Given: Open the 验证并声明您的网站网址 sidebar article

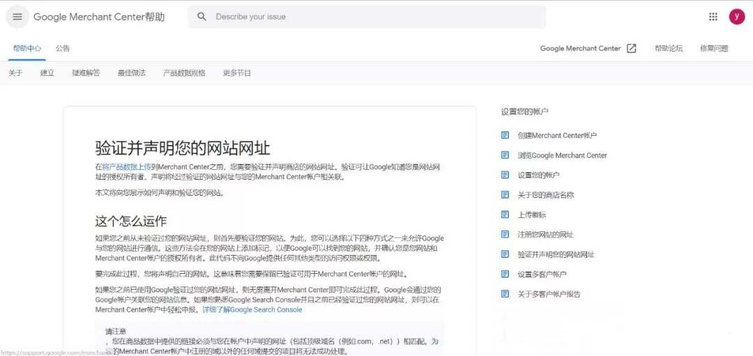Looking at the screenshot, I should point(556,254).
